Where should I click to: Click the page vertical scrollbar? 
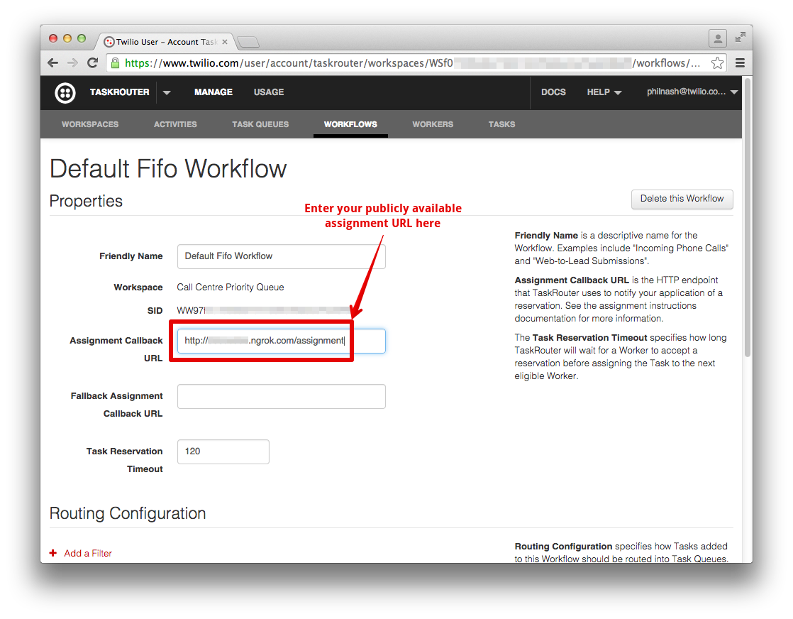tap(748, 218)
